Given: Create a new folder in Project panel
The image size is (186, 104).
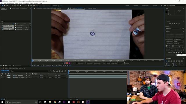Looking at the screenshot, I should tap(4, 66).
